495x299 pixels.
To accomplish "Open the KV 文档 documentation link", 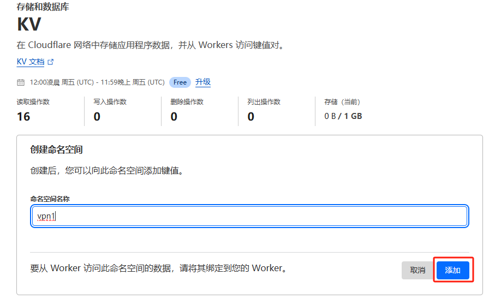I will click(x=31, y=62).
